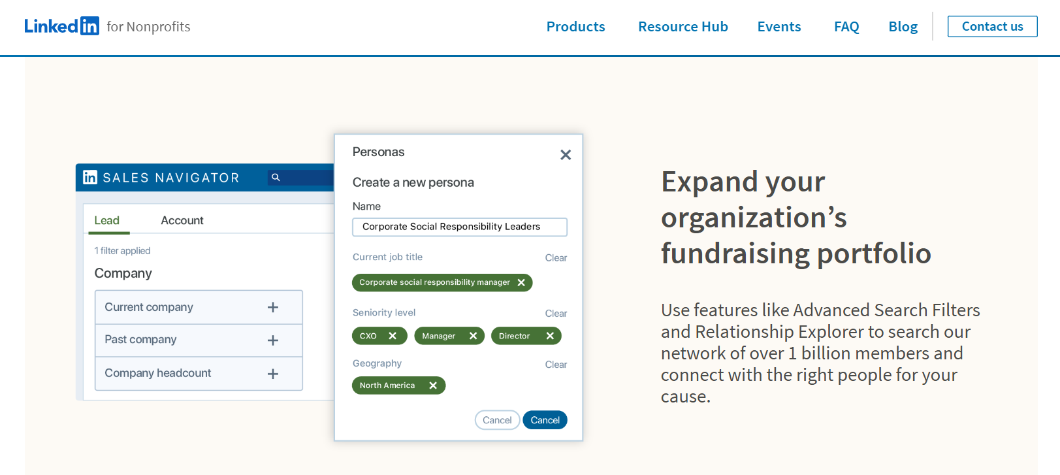Click the Sales Navigator search magnifier icon
Image resolution: width=1060 pixels, height=475 pixels.
276,177
